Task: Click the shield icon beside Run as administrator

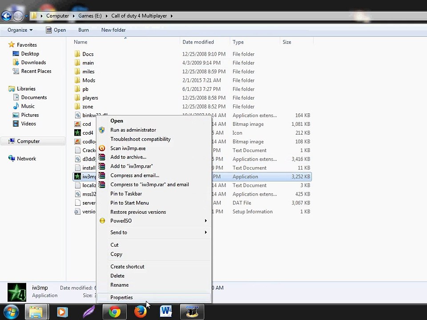Action: point(102,130)
